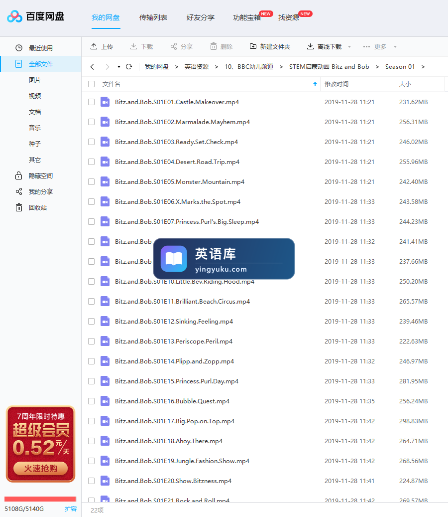
Task: Switch to the 传输列表 tab
Action: click(153, 17)
